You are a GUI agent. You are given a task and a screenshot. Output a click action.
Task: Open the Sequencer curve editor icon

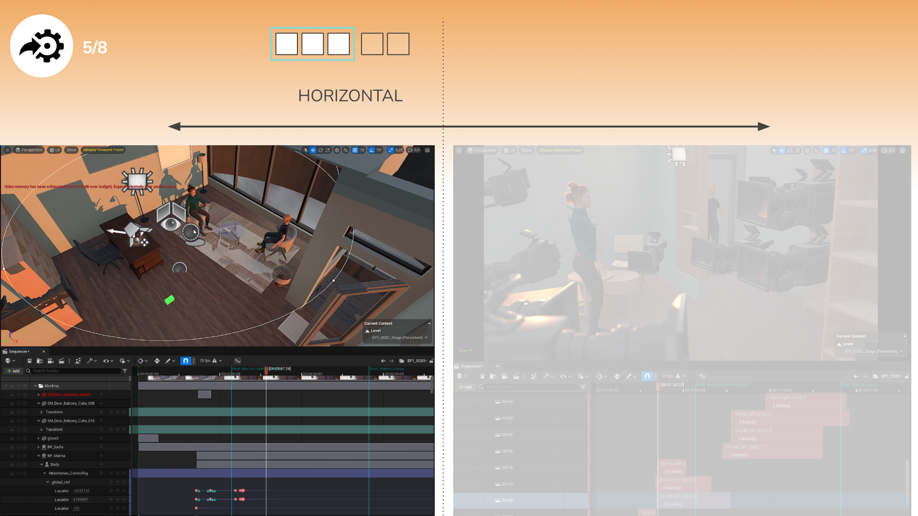238,361
